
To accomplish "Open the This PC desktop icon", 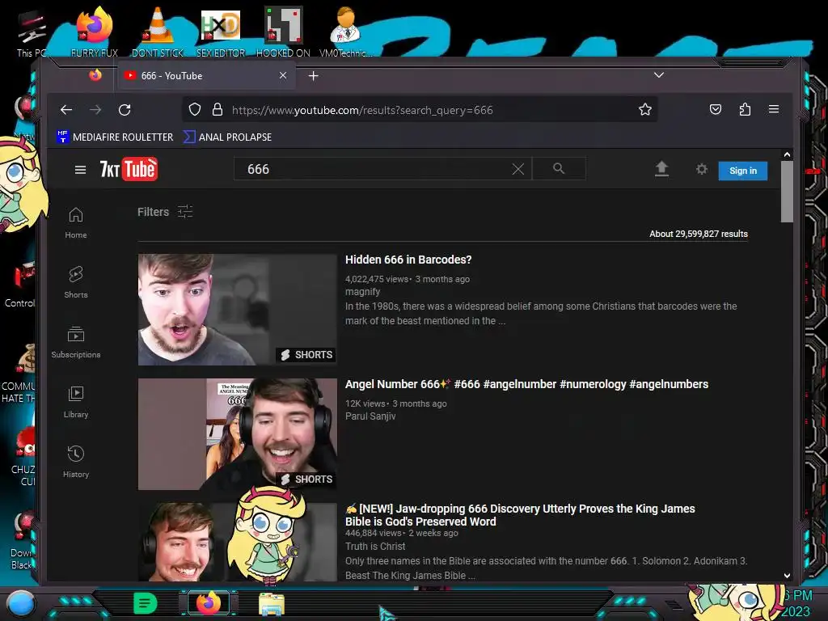I will (32, 32).
